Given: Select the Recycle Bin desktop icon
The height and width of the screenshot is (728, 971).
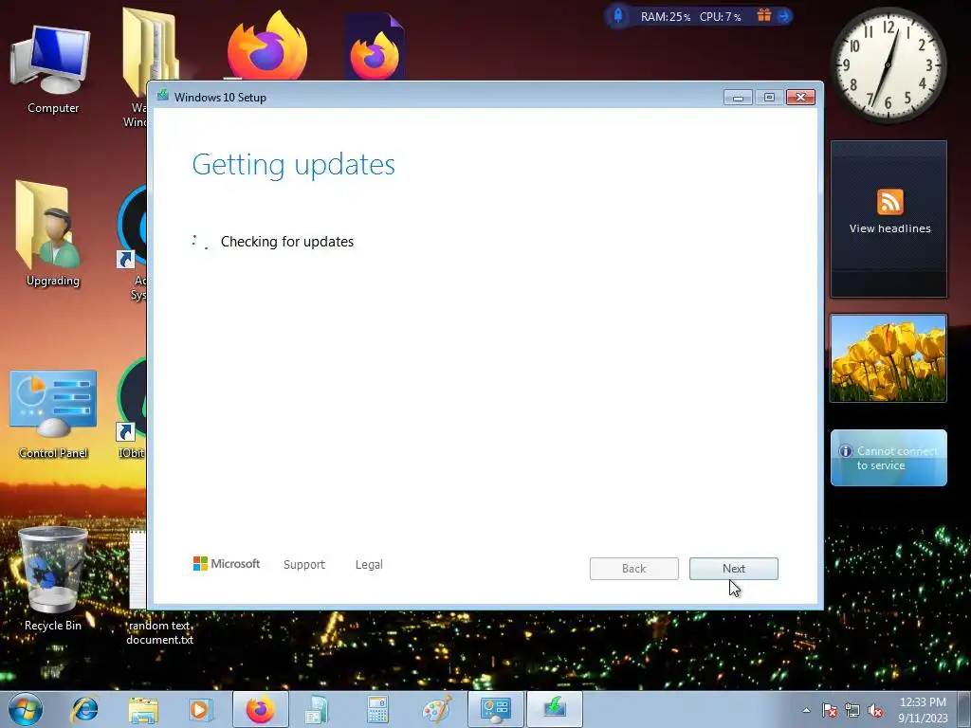Looking at the screenshot, I should point(53,579).
